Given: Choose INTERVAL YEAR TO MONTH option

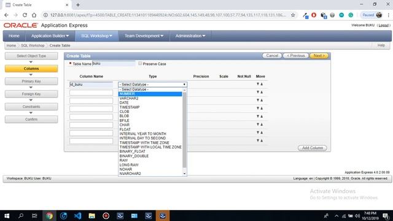Looking at the screenshot, I should 150,134.
